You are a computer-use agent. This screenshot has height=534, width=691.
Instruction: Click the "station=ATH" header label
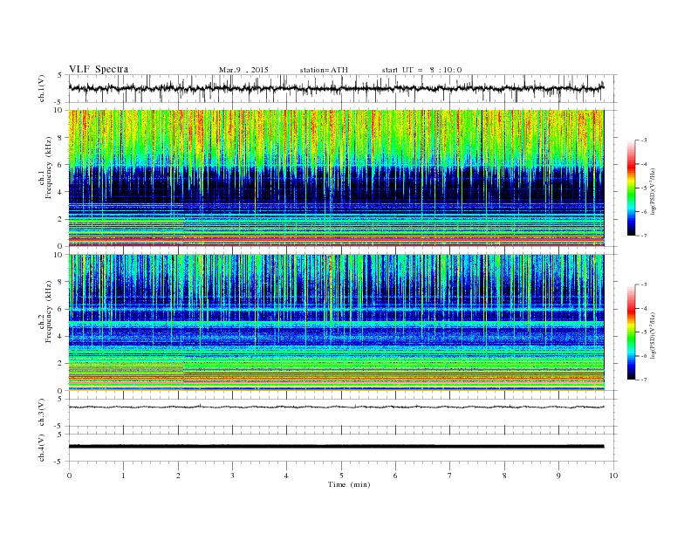click(x=324, y=70)
